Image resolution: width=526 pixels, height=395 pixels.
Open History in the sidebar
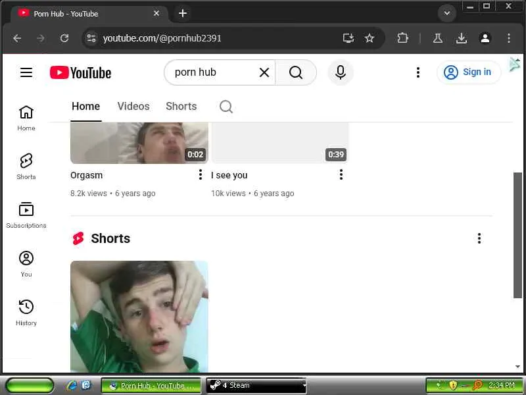click(26, 313)
